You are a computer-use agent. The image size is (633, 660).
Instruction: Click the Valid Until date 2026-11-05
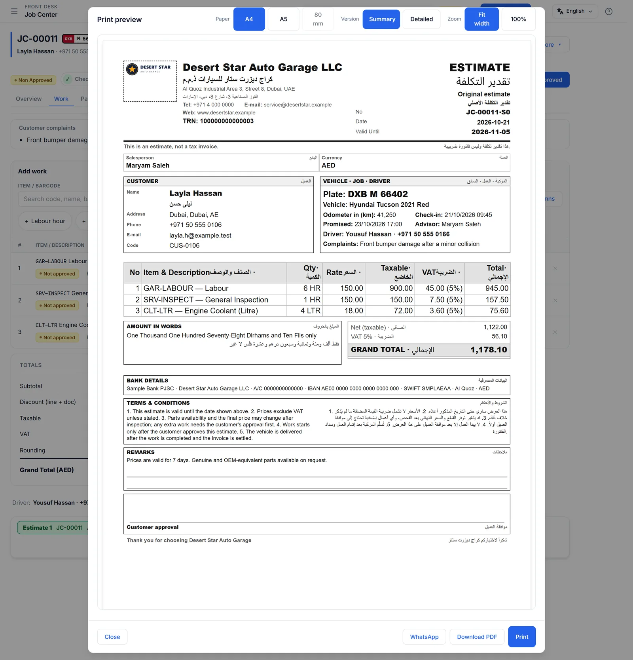point(491,132)
